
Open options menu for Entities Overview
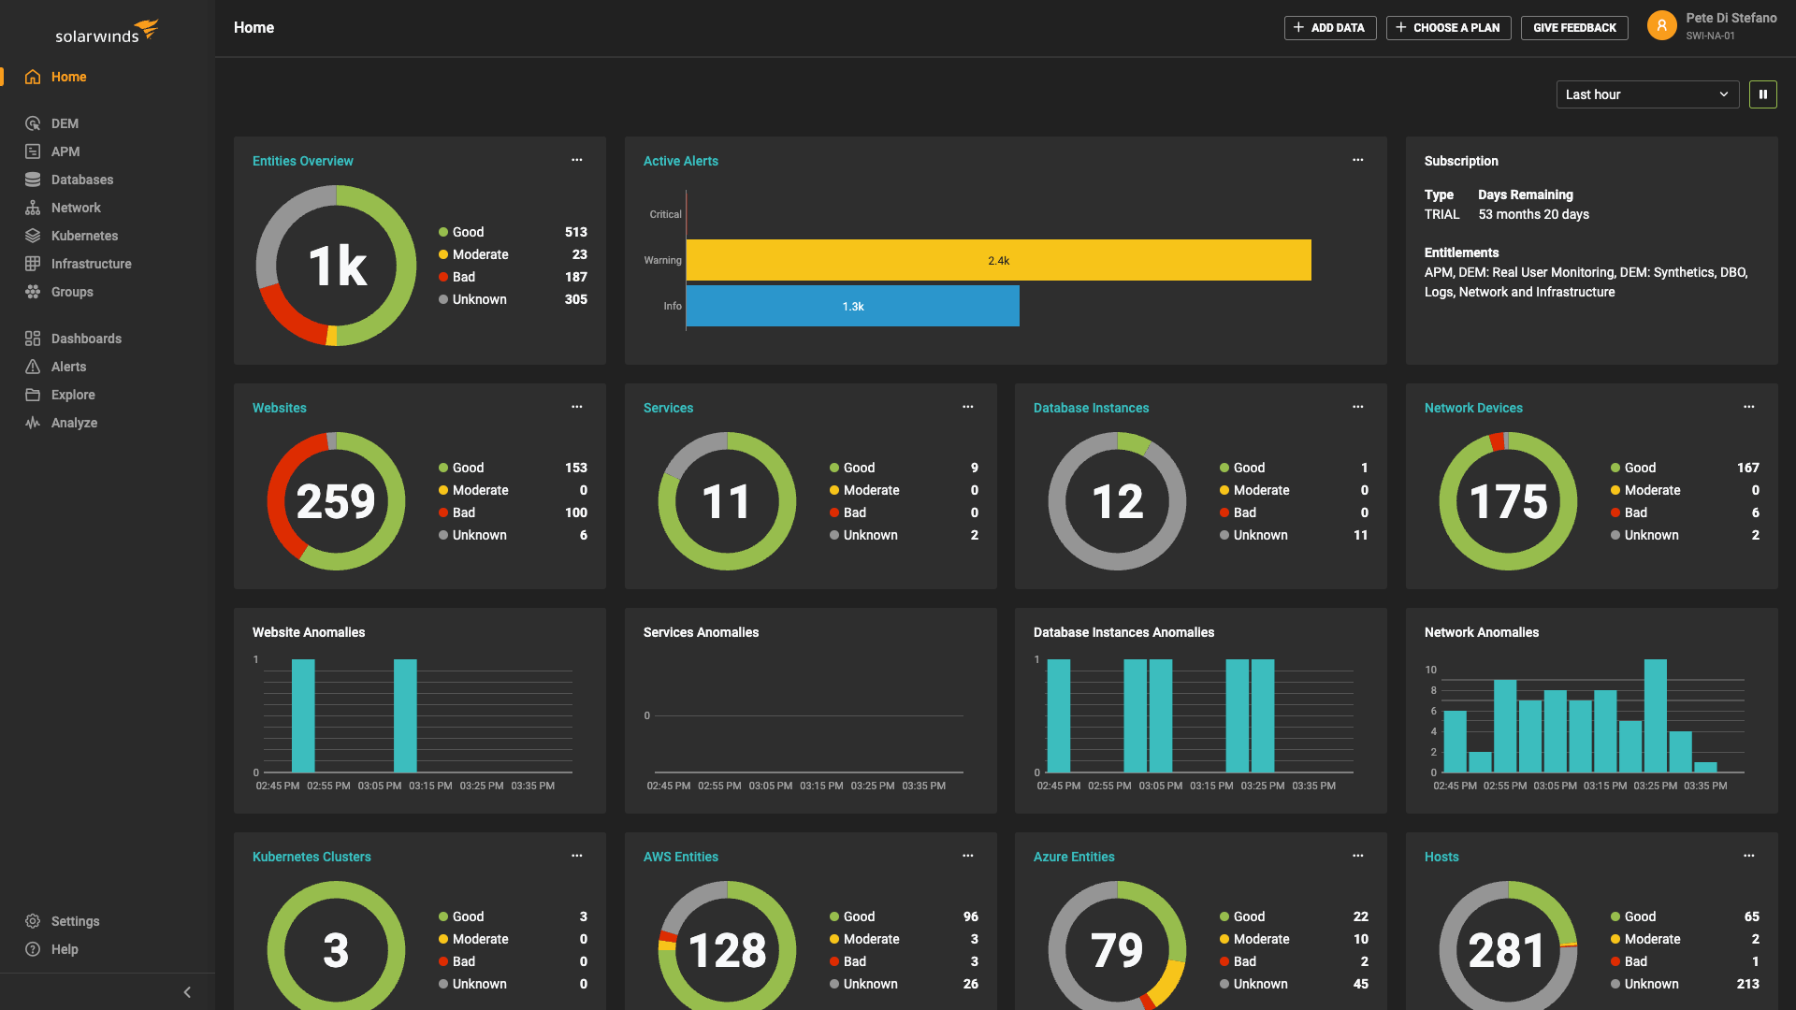coord(576,160)
